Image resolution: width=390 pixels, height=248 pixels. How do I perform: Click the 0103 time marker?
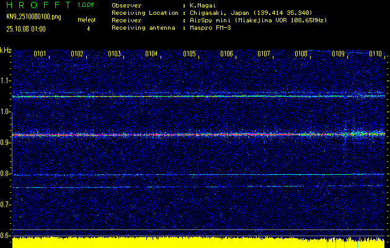point(114,54)
